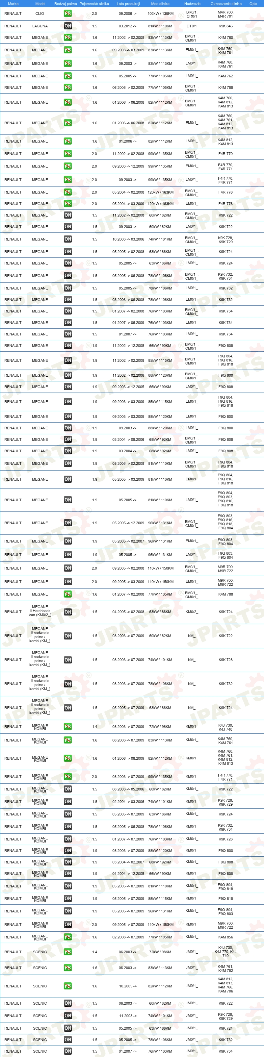The height and width of the screenshot is (1057, 264).
Task: Click the Nadwozie column header
Action: (192, 4)
